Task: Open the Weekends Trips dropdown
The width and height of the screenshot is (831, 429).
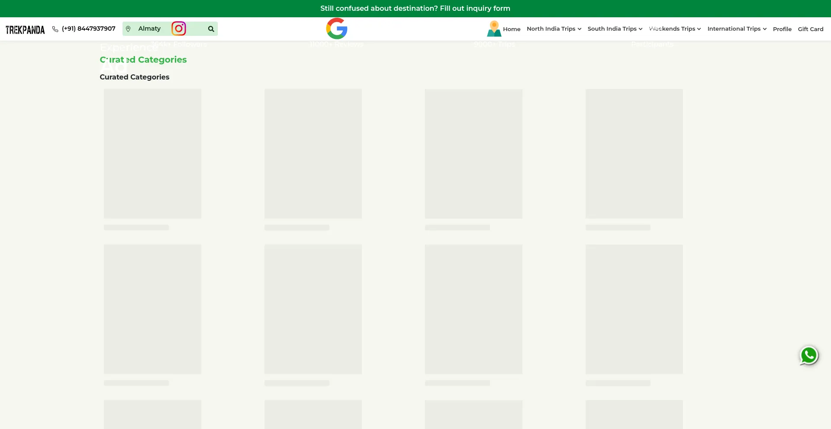Action: coord(675,29)
